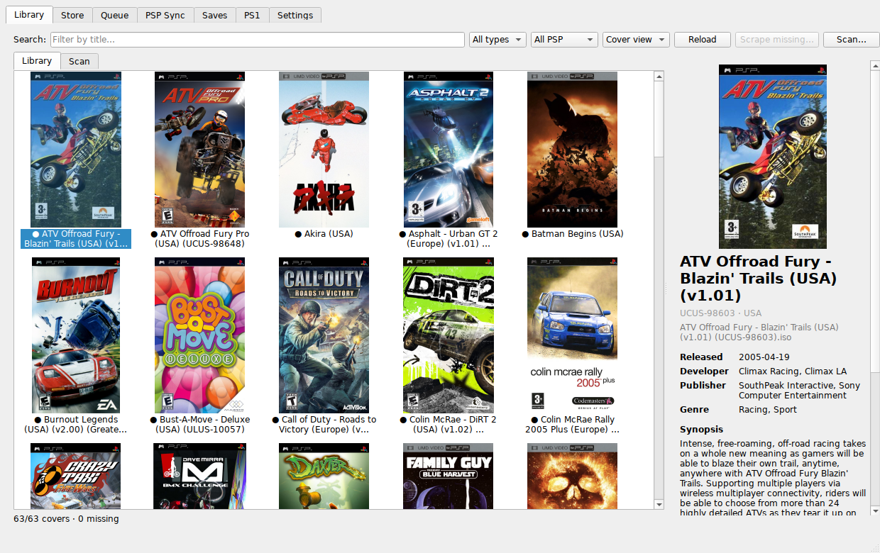
Task: Click the Reload button
Action: pos(702,40)
